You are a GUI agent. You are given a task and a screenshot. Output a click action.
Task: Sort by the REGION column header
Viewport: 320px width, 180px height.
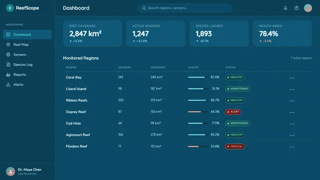pos(71,67)
